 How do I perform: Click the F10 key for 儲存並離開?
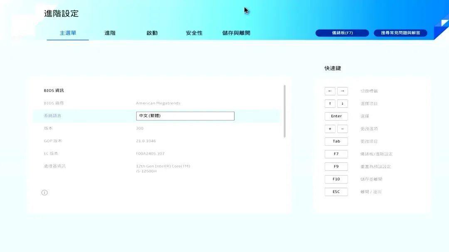pyautogui.click(x=336, y=179)
